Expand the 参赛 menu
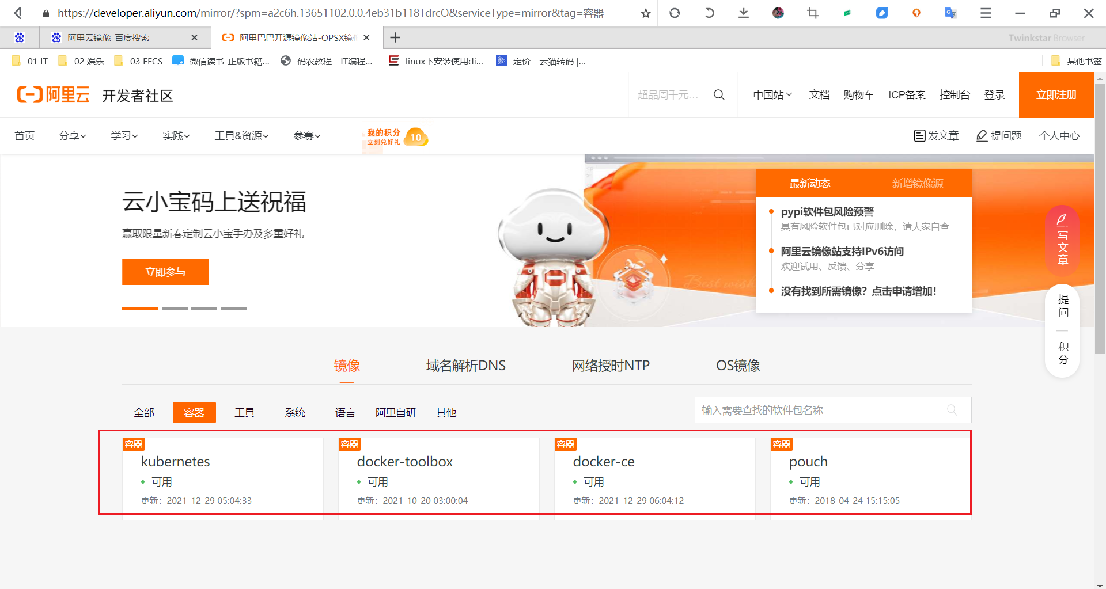The height and width of the screenshot is (589, 1106). pyautogui.click(x=307, y=136)
